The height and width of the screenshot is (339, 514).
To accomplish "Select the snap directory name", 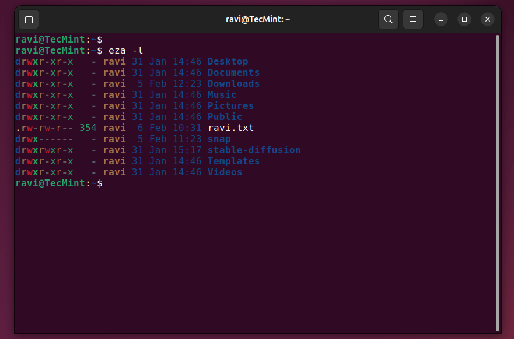I will [219, 139].
